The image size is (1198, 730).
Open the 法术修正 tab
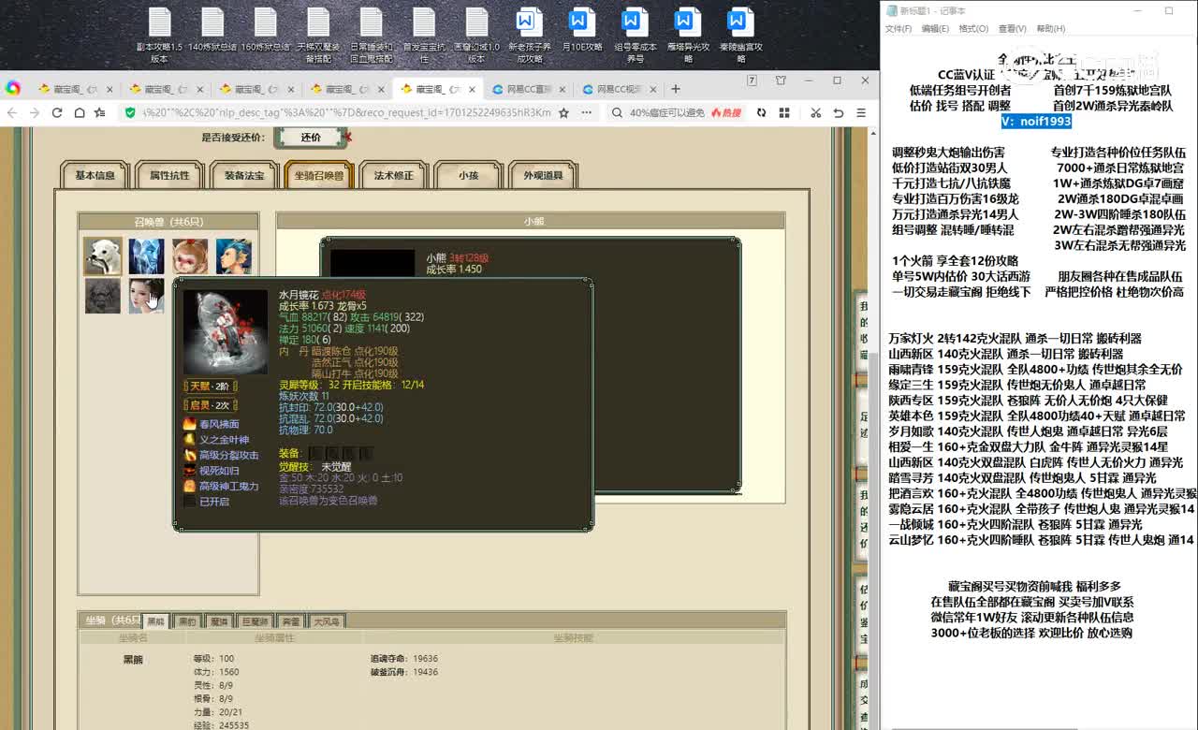[394, 175]
